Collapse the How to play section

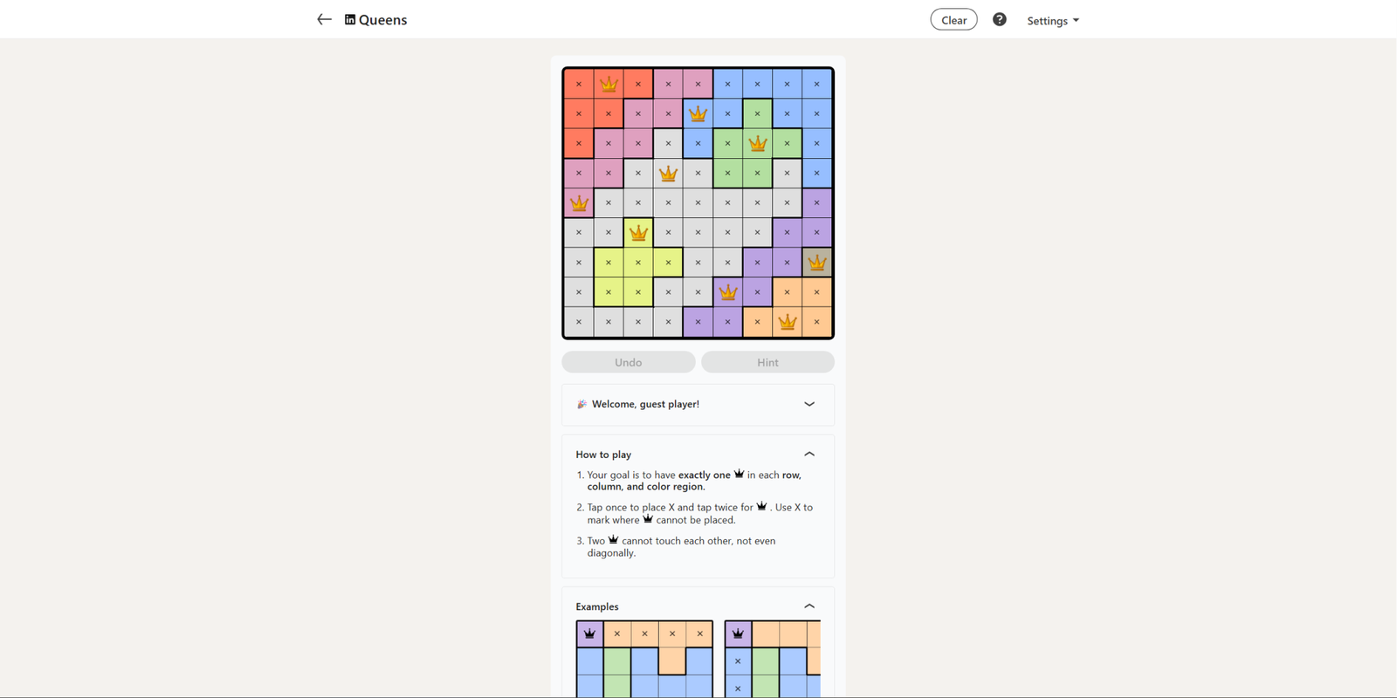809,454
